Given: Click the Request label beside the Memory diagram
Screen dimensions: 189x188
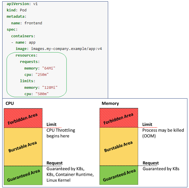Looking at the screenshot, I should pos(151,163).
